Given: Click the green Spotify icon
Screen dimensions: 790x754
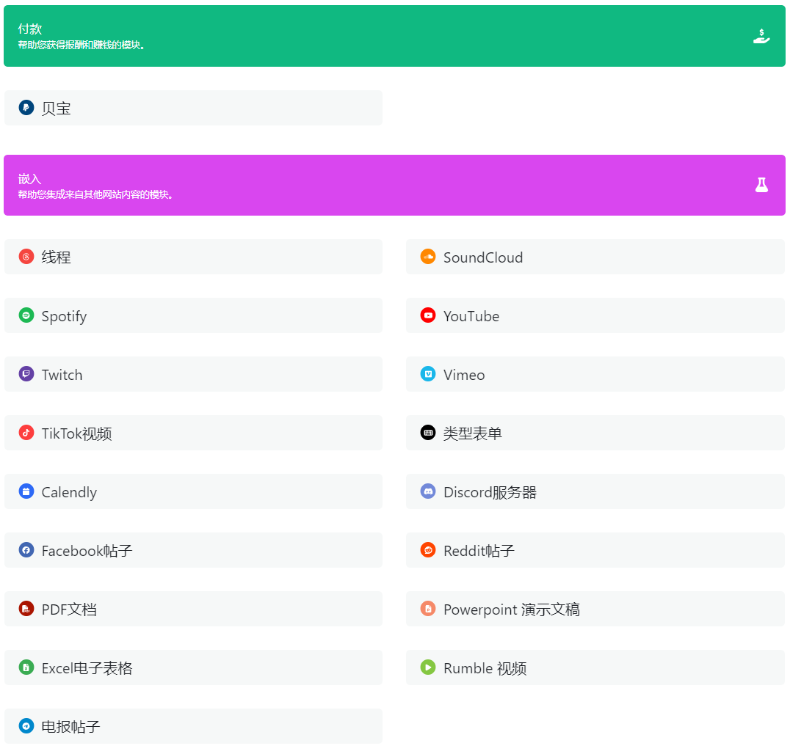Looking at the screenshot, I should pos(26,315).
